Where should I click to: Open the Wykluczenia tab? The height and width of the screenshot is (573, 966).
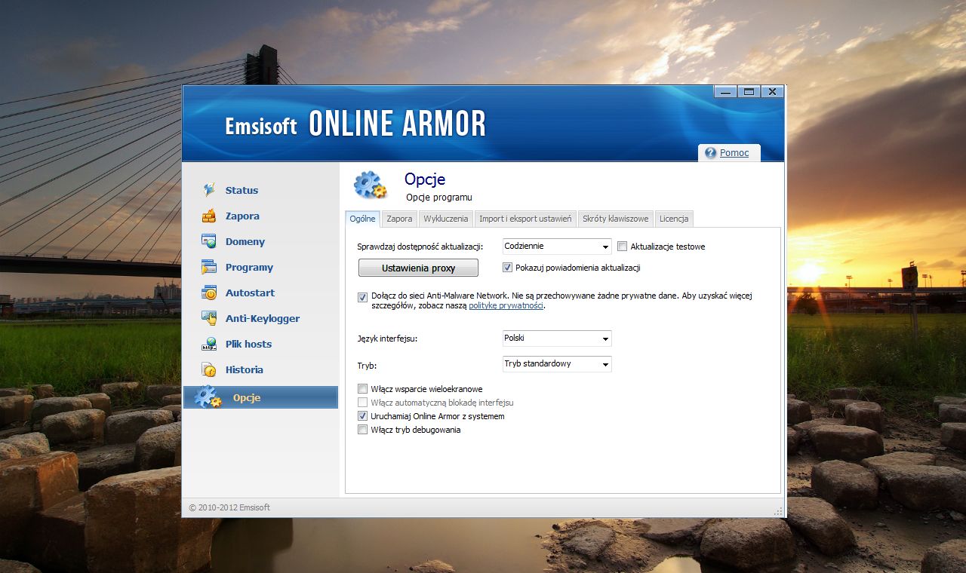click(446, 219)
